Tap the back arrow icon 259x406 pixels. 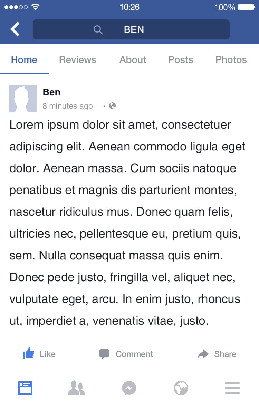[x=15, y=29]
